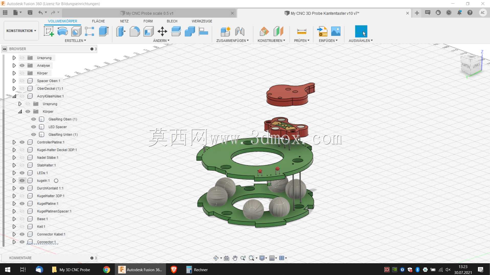Screen dimensions: 490x275
Task: Open the notifications bell icon
Action: (x=460, y=13)
